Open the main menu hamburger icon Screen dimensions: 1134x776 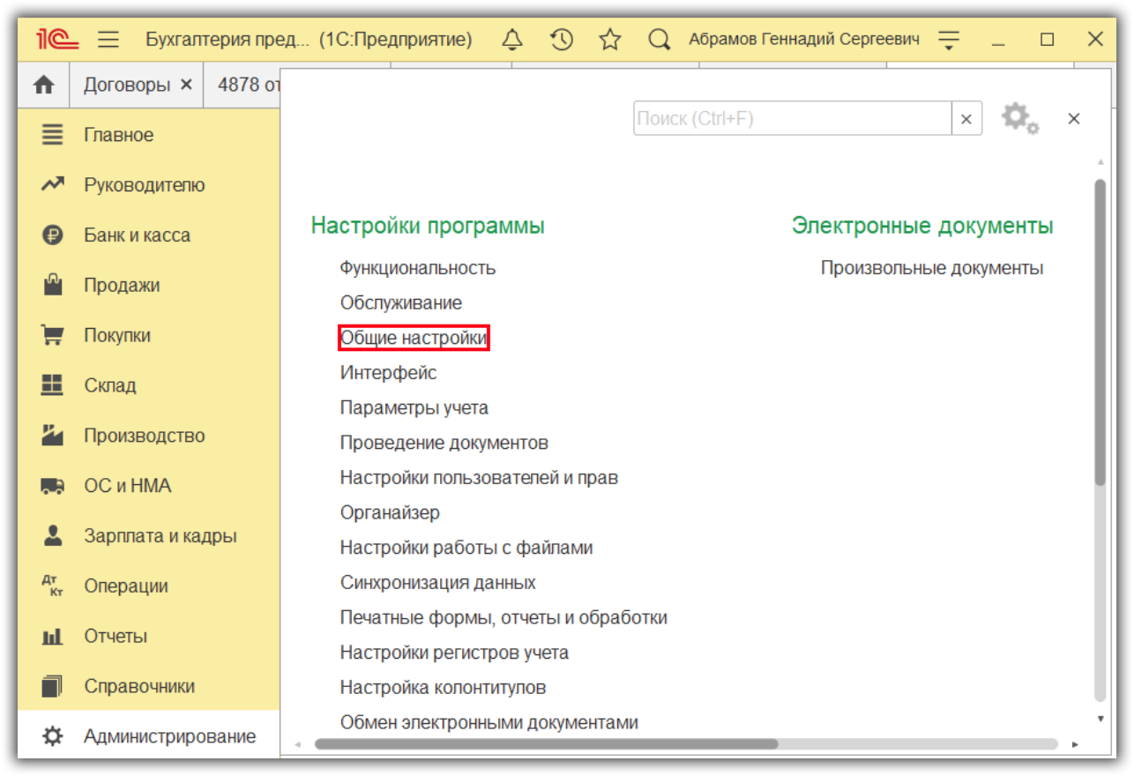click(x=108, y=40)
